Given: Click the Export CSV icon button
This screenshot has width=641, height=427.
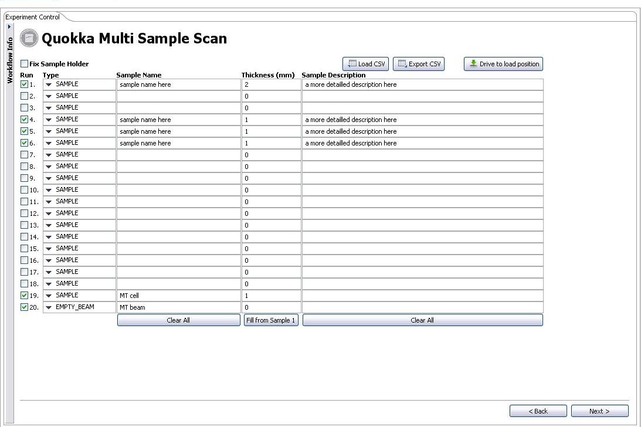Looking at the screenshot, I should tap(418, 64).
